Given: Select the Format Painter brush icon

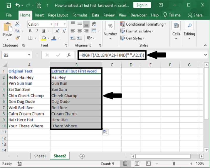Looking at the screenshot, I should point(17,38).
